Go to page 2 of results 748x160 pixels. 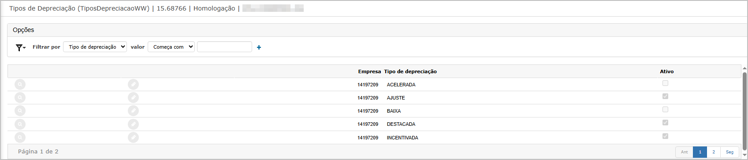tap(714, 152)
